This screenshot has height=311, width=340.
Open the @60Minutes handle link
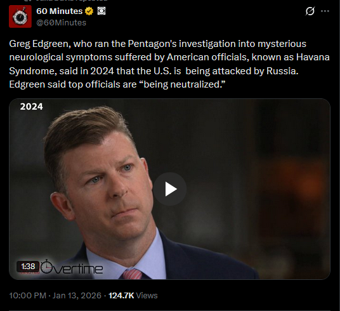(x=62, y=23)
